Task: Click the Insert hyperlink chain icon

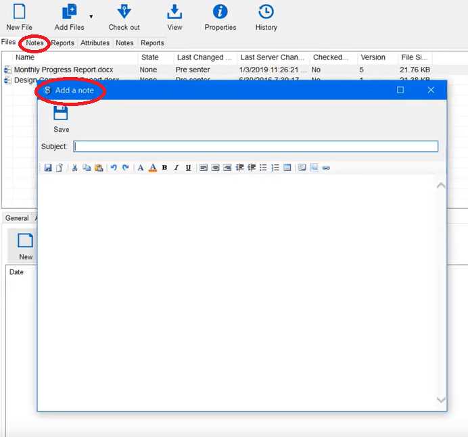Action: (326, 168)
